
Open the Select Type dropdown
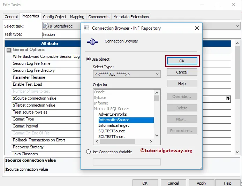pyautogui.click(x=127, y=74)
